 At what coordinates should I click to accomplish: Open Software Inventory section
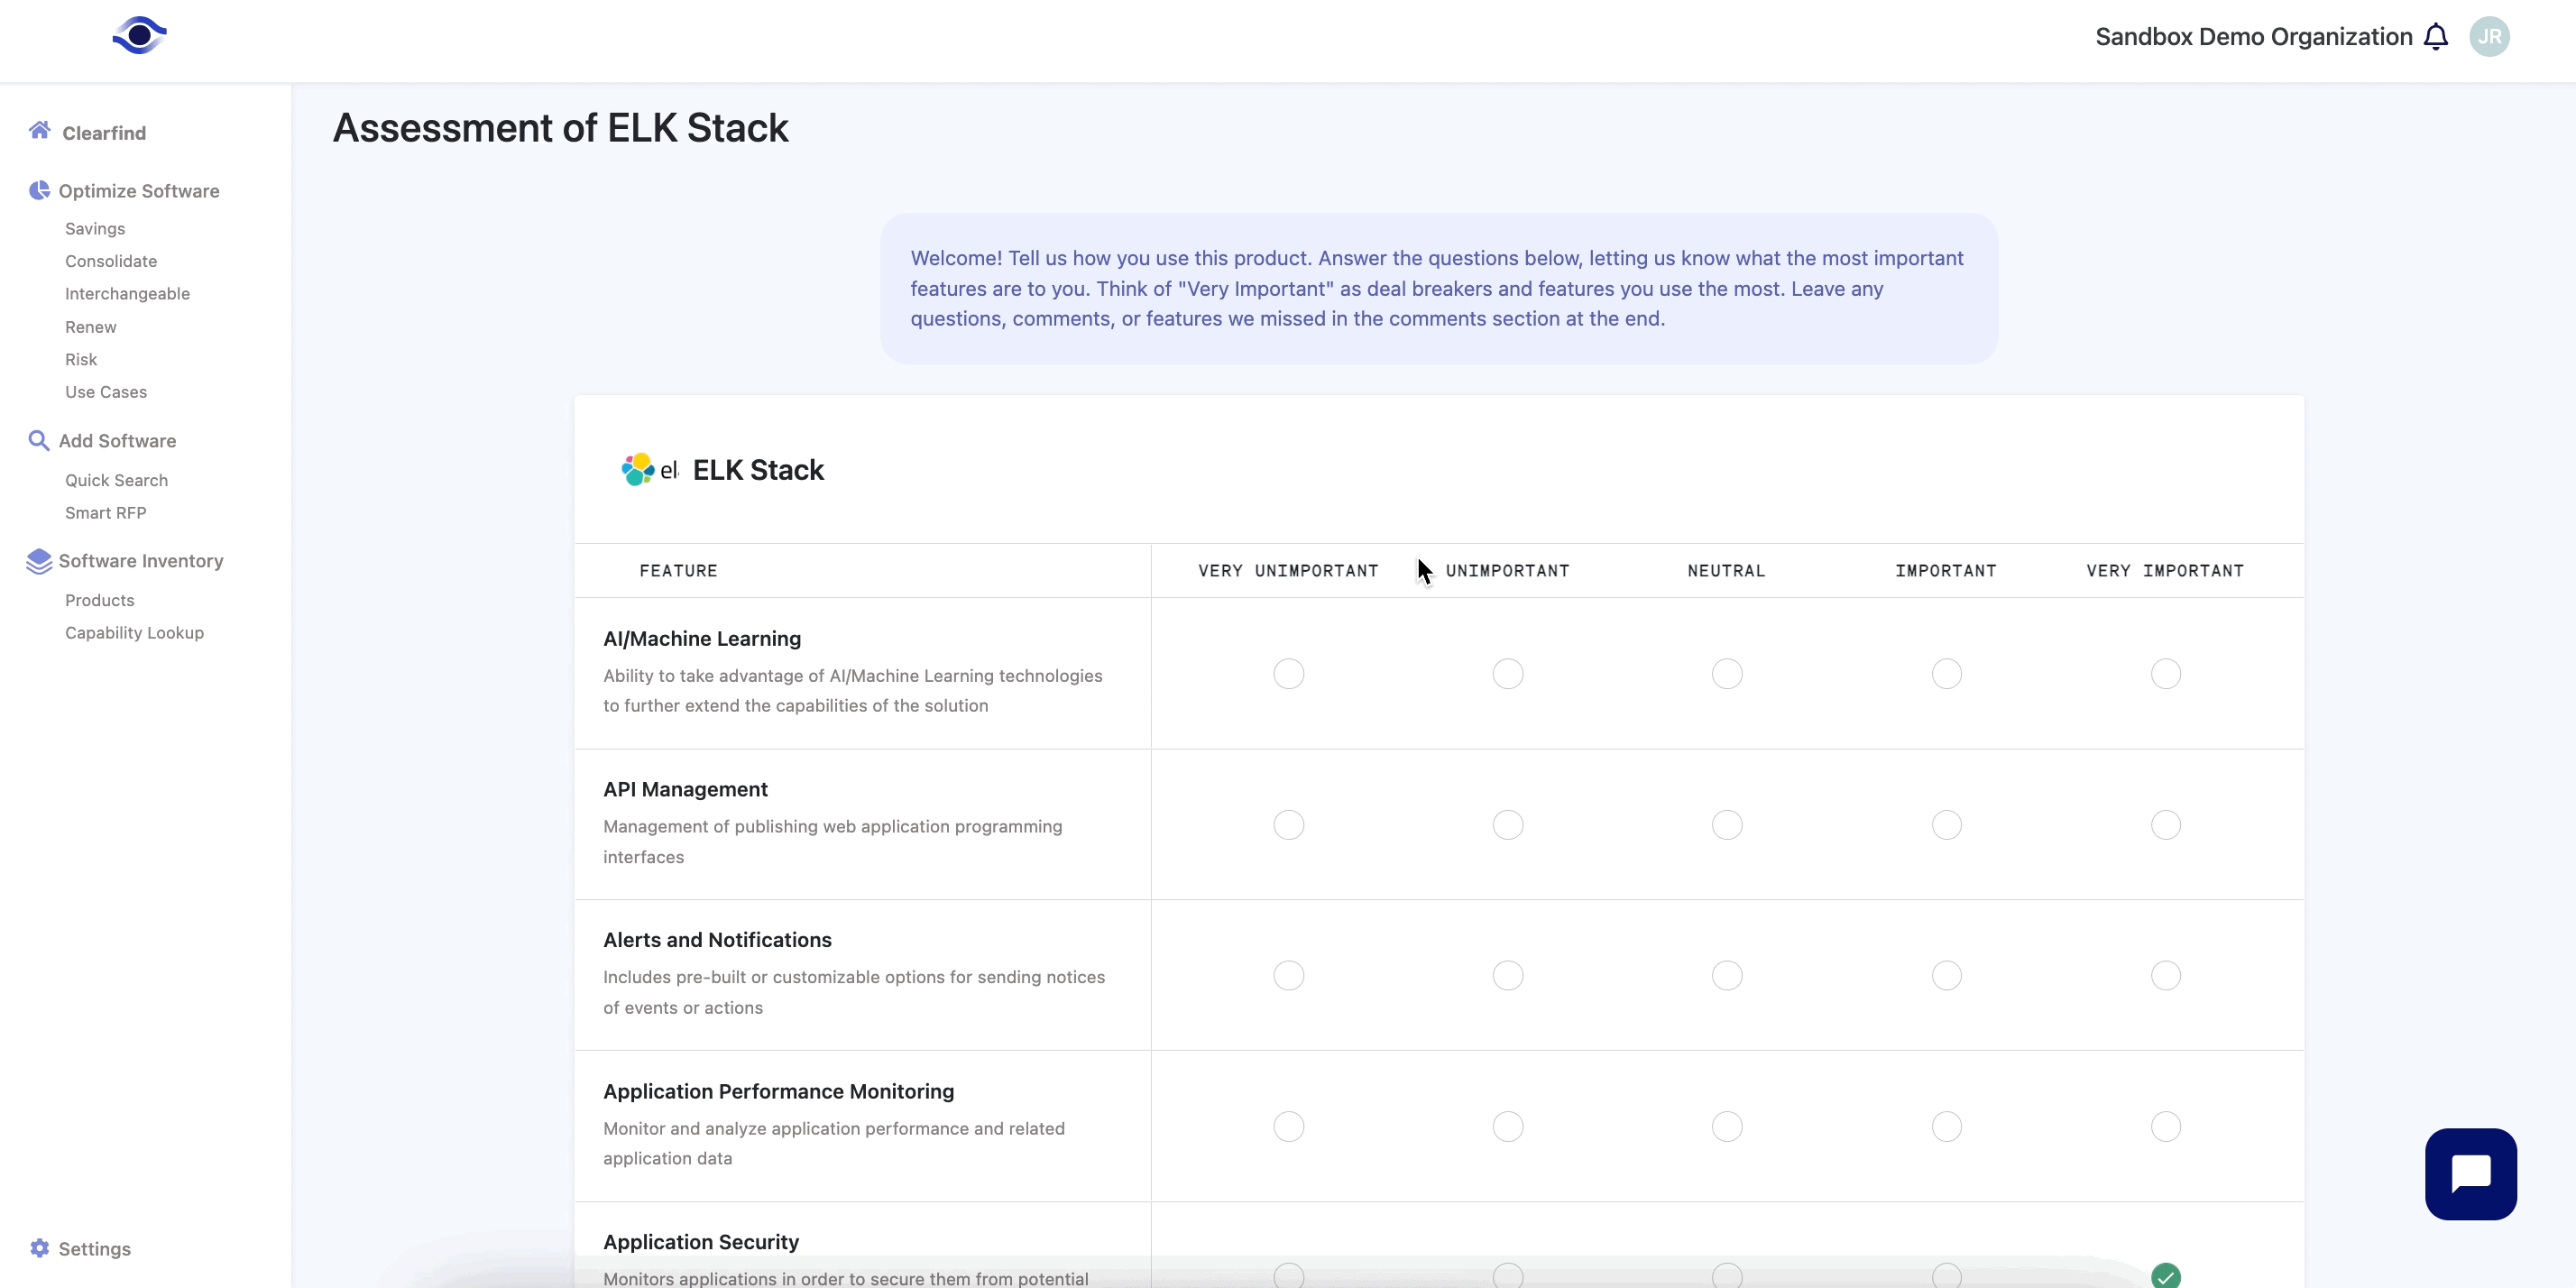pos(141,561)
